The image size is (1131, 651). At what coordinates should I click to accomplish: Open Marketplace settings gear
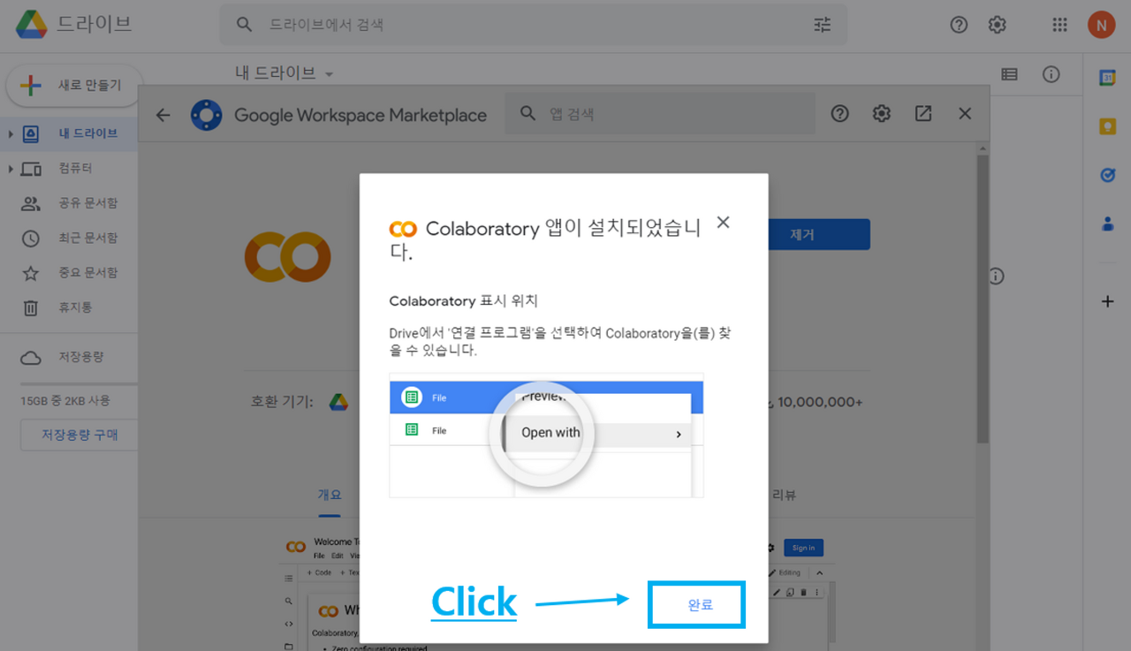coord(881,114)
